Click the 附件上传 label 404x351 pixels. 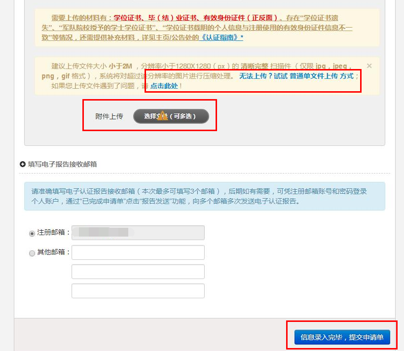tap(109, 116)
